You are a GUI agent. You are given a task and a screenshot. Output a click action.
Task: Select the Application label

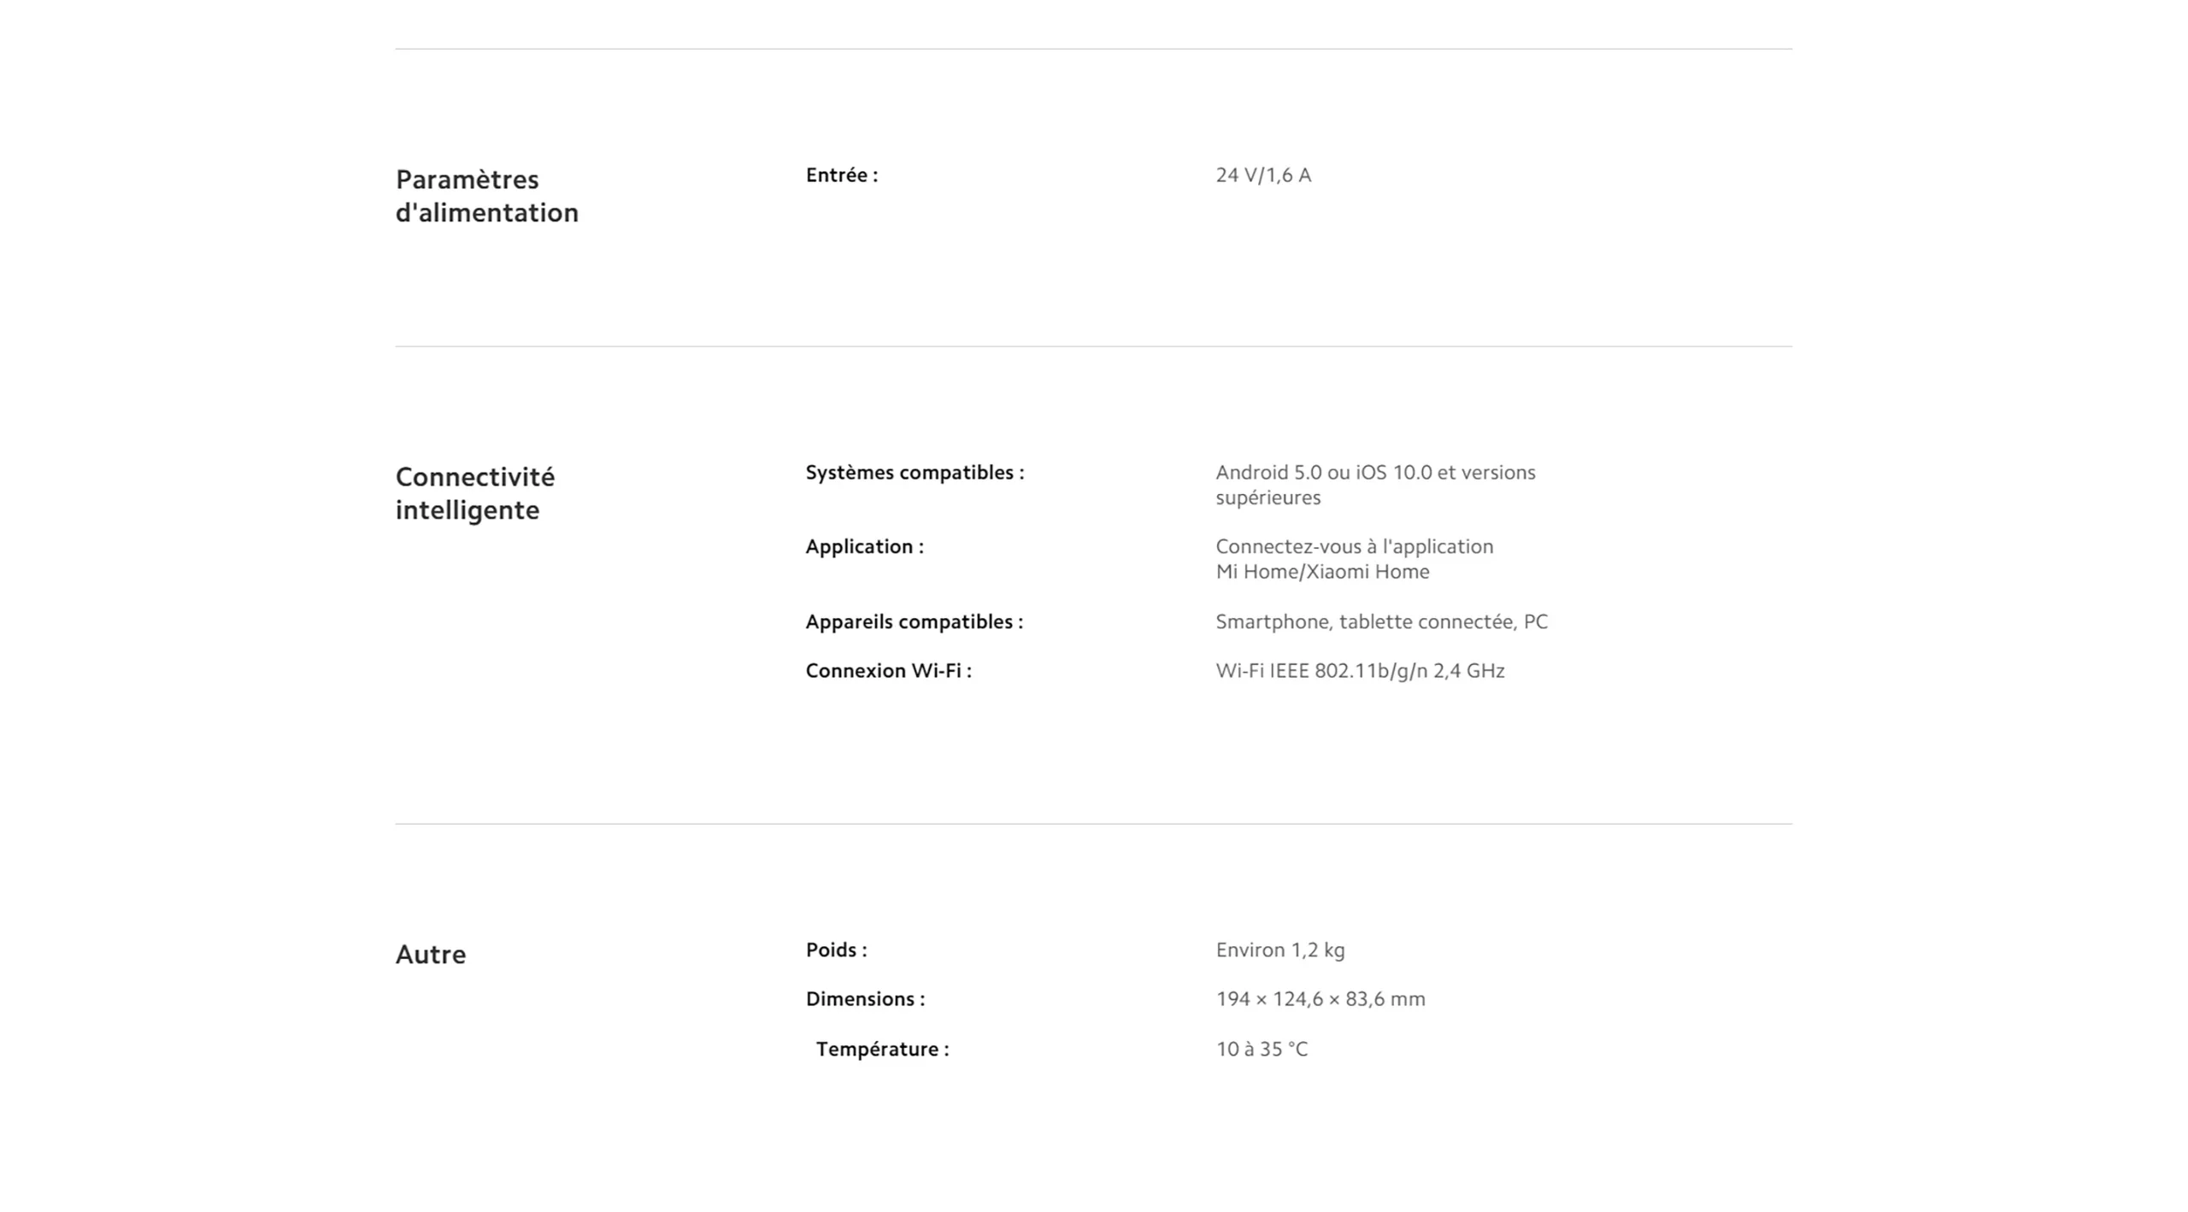point(865,547)
